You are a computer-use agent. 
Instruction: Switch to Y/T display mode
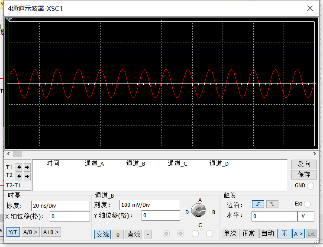[13, 232]
